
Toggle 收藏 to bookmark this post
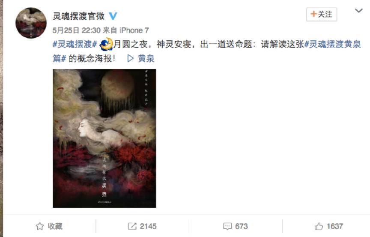pos(49,226)
